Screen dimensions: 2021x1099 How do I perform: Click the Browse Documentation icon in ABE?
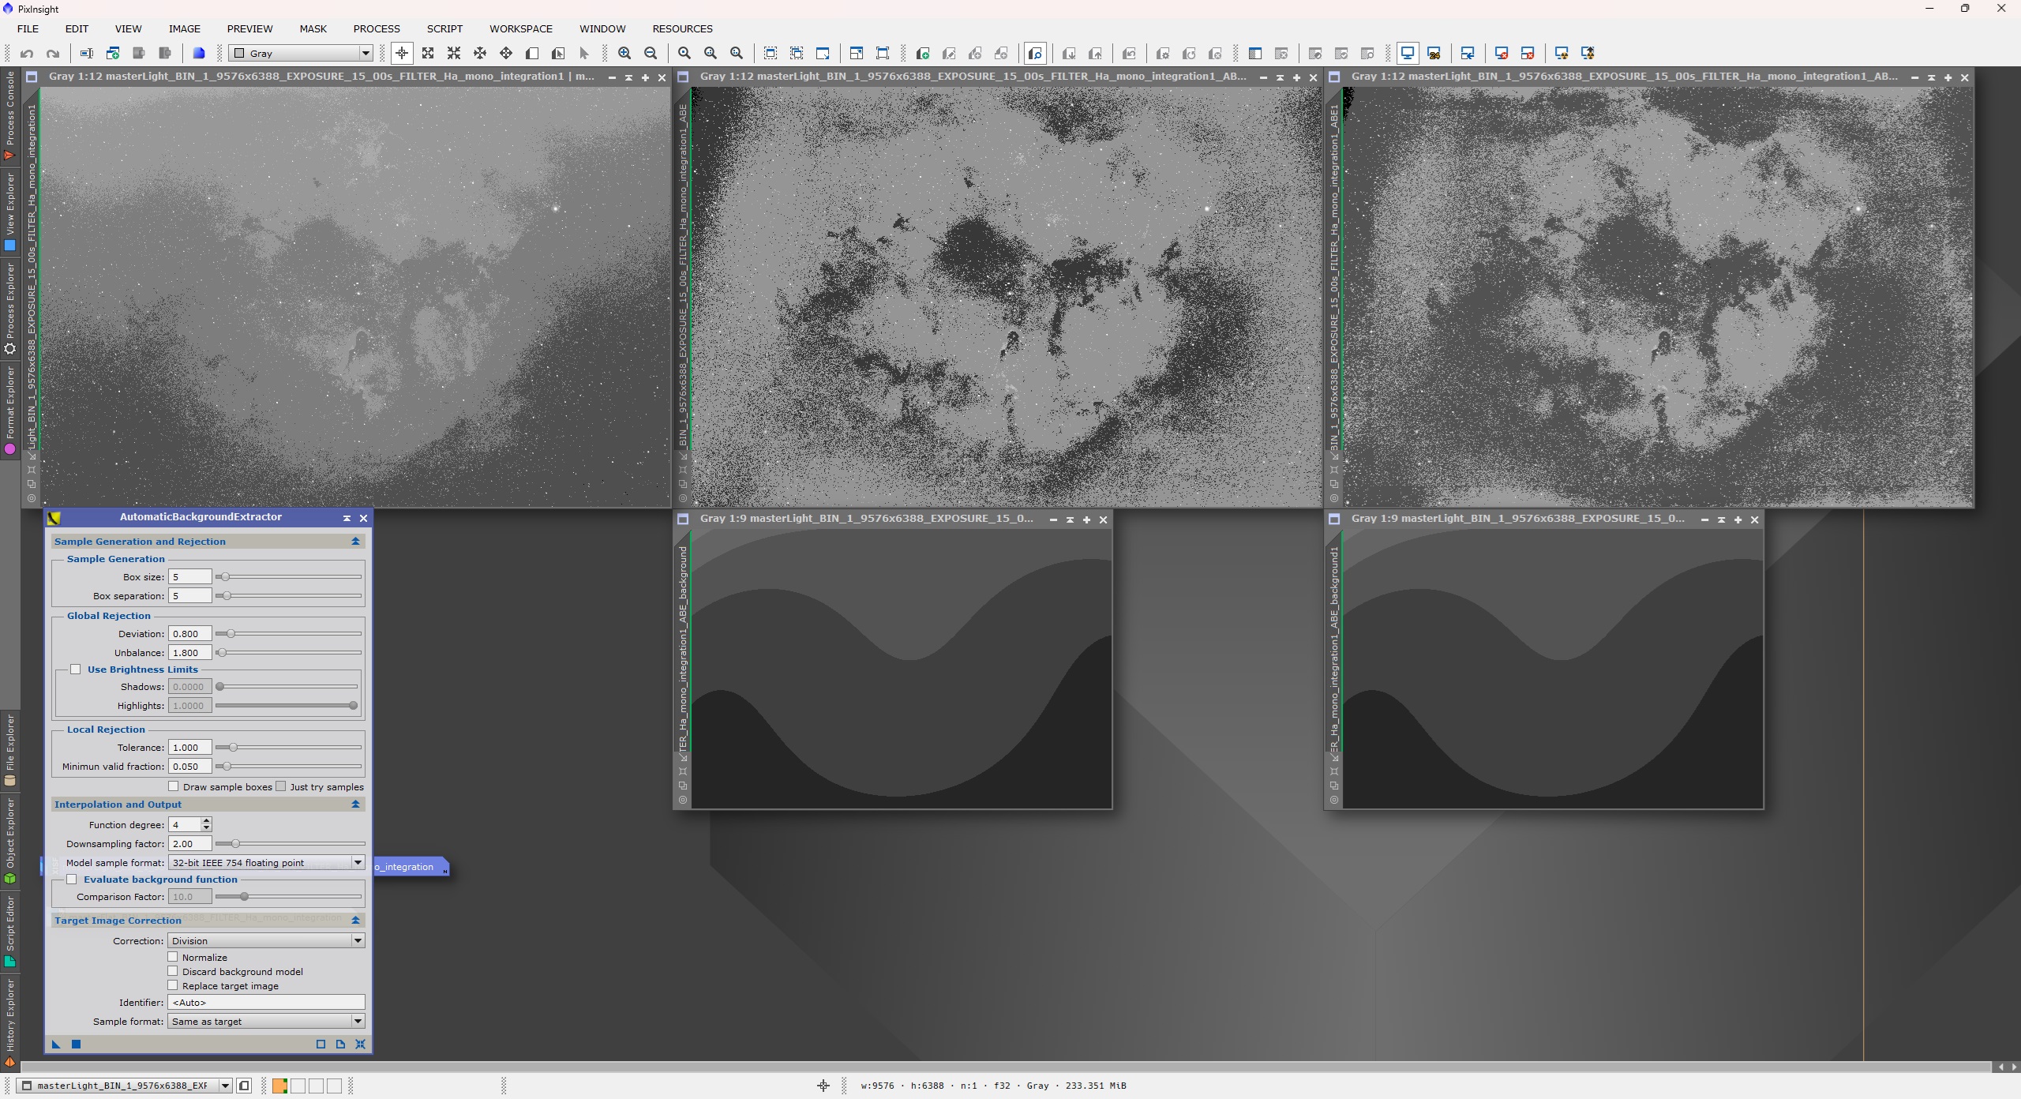point(340,1044)
